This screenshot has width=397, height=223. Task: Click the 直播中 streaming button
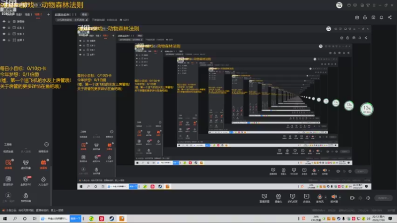click(x=384, y=198)
